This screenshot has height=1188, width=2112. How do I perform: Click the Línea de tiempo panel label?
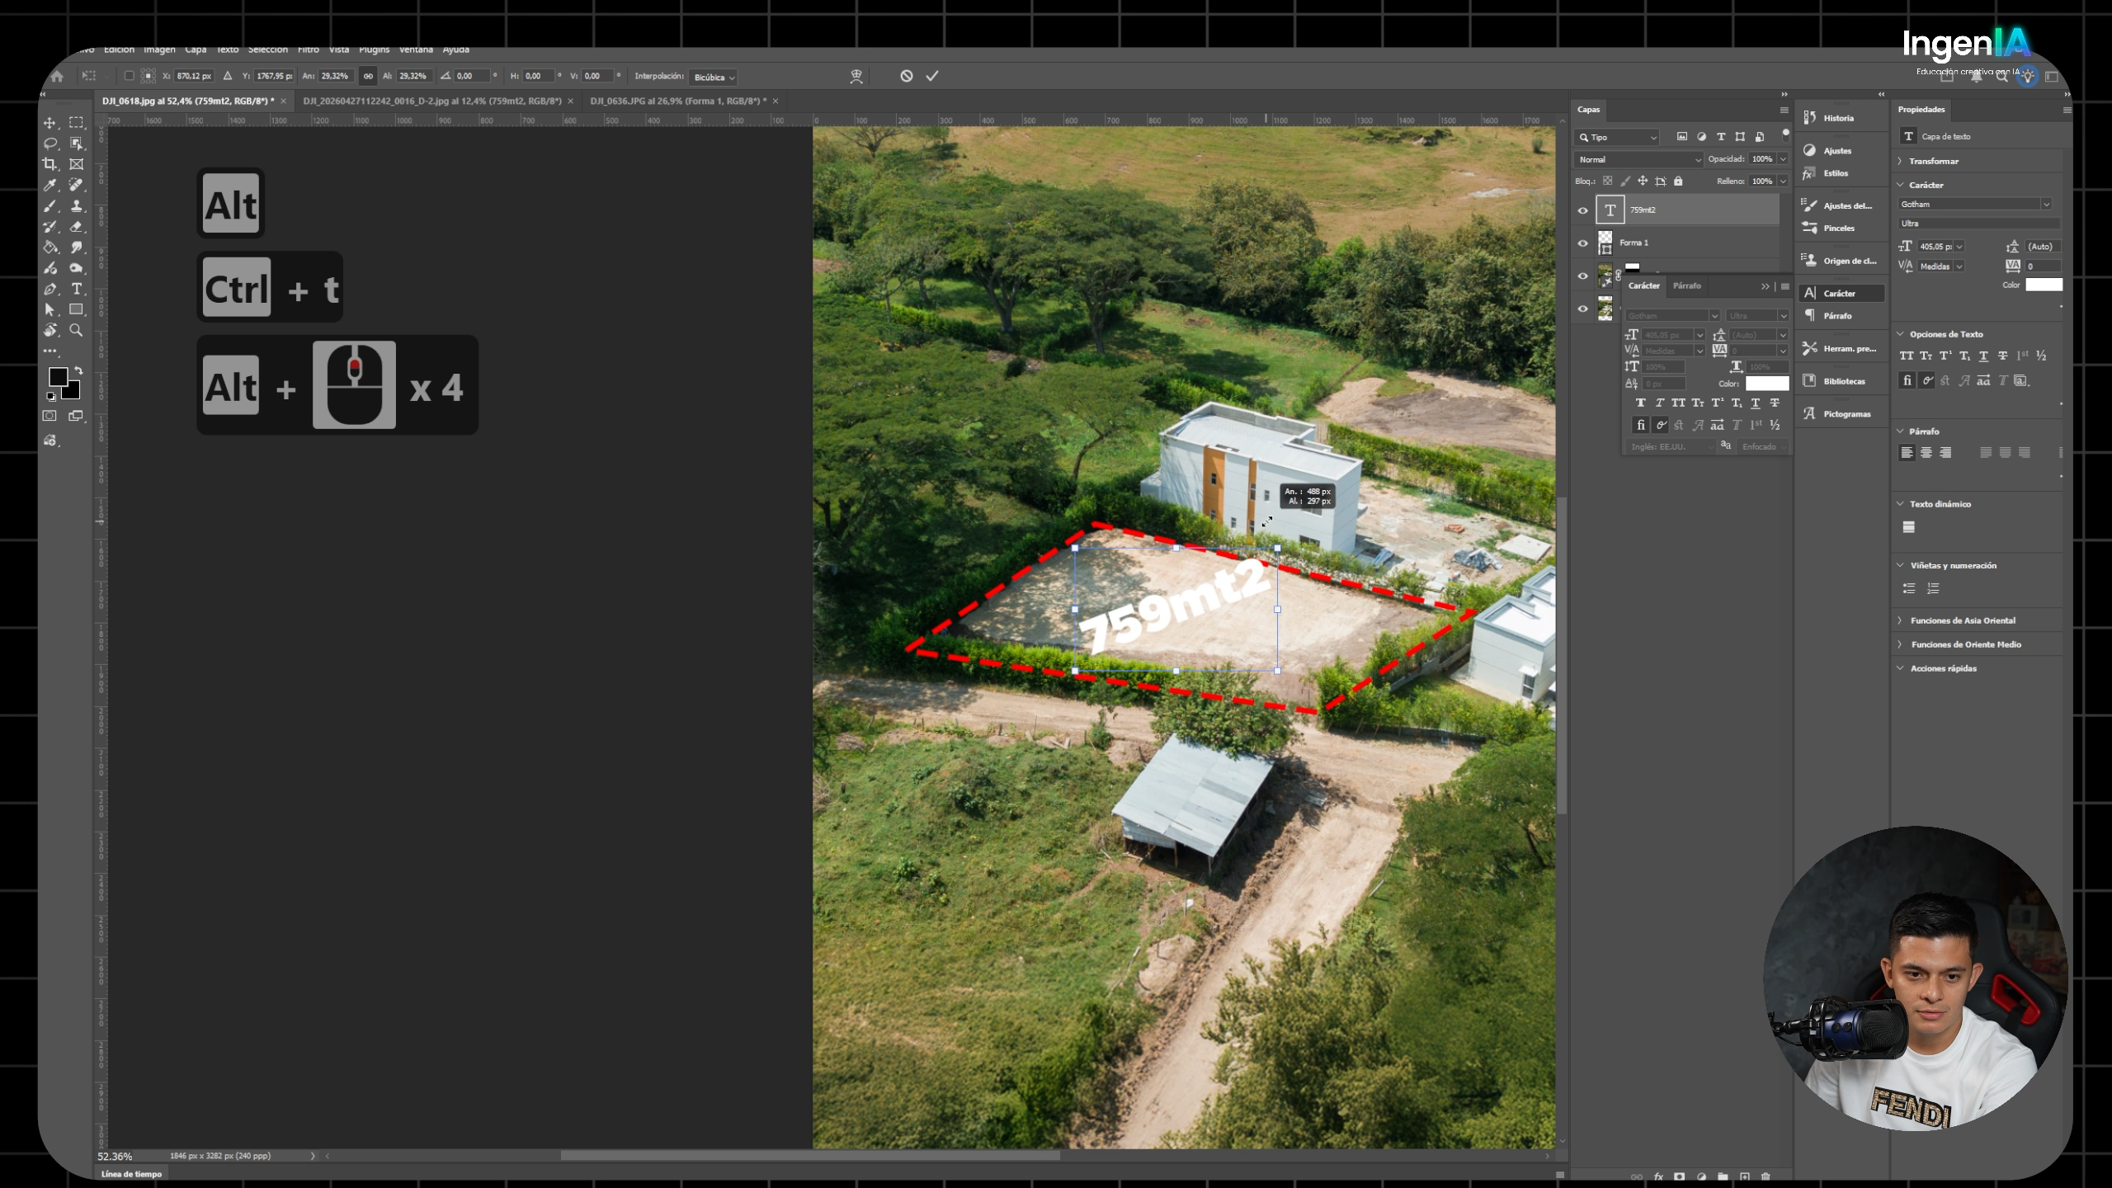[132, 1174]
